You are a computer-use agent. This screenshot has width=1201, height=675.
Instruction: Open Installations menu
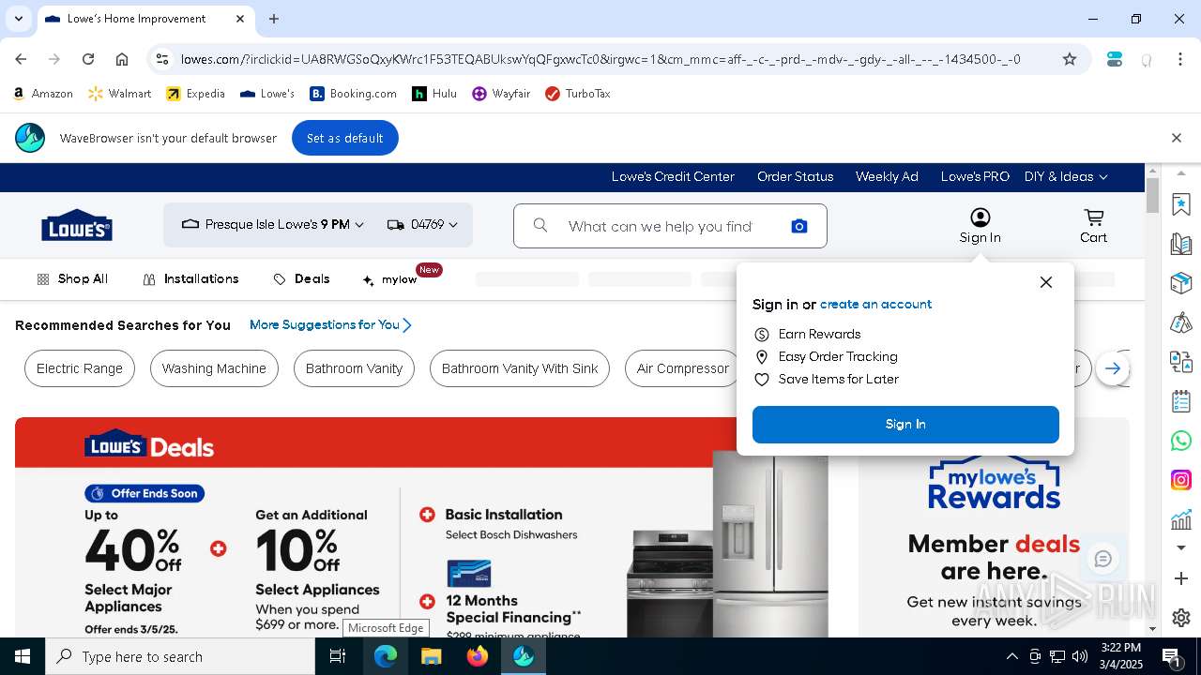[x=190, y=279]
